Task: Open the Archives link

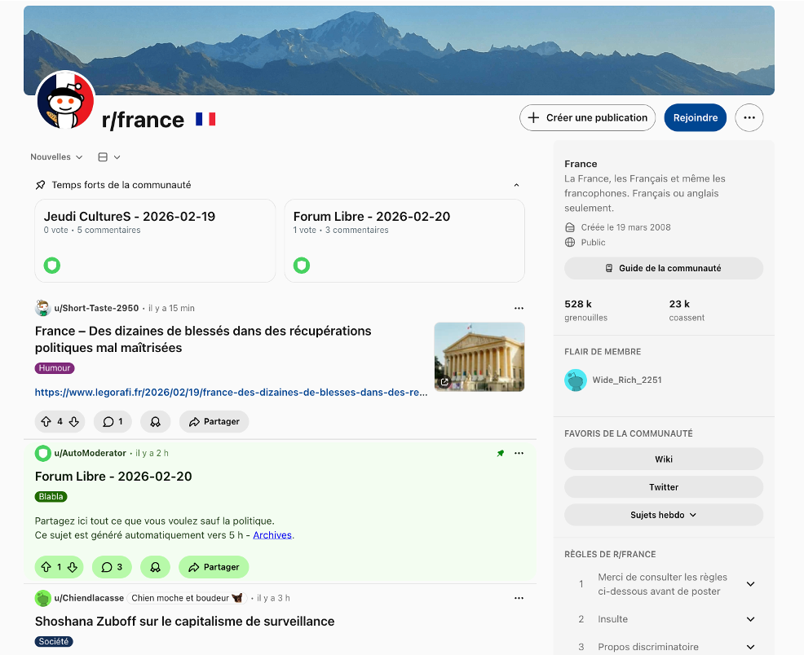Action: click(272, 535)
